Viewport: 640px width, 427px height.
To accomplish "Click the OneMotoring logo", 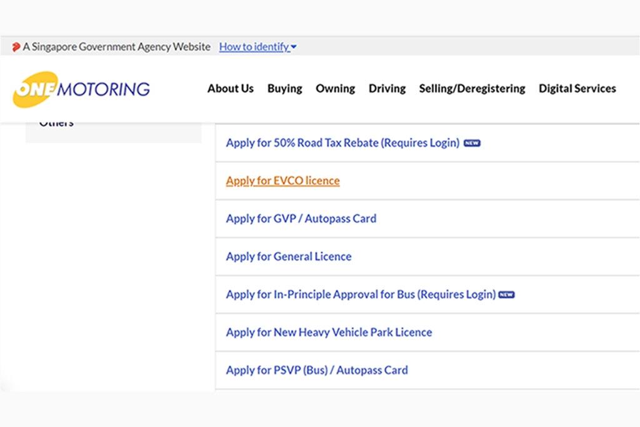I will [x=81, y=89].
